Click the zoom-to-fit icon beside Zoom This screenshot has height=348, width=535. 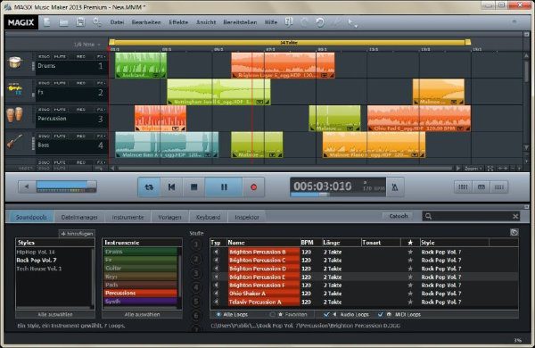(490, 169)
